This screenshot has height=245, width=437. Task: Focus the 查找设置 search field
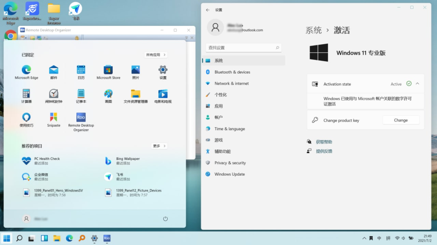point(244,48)
